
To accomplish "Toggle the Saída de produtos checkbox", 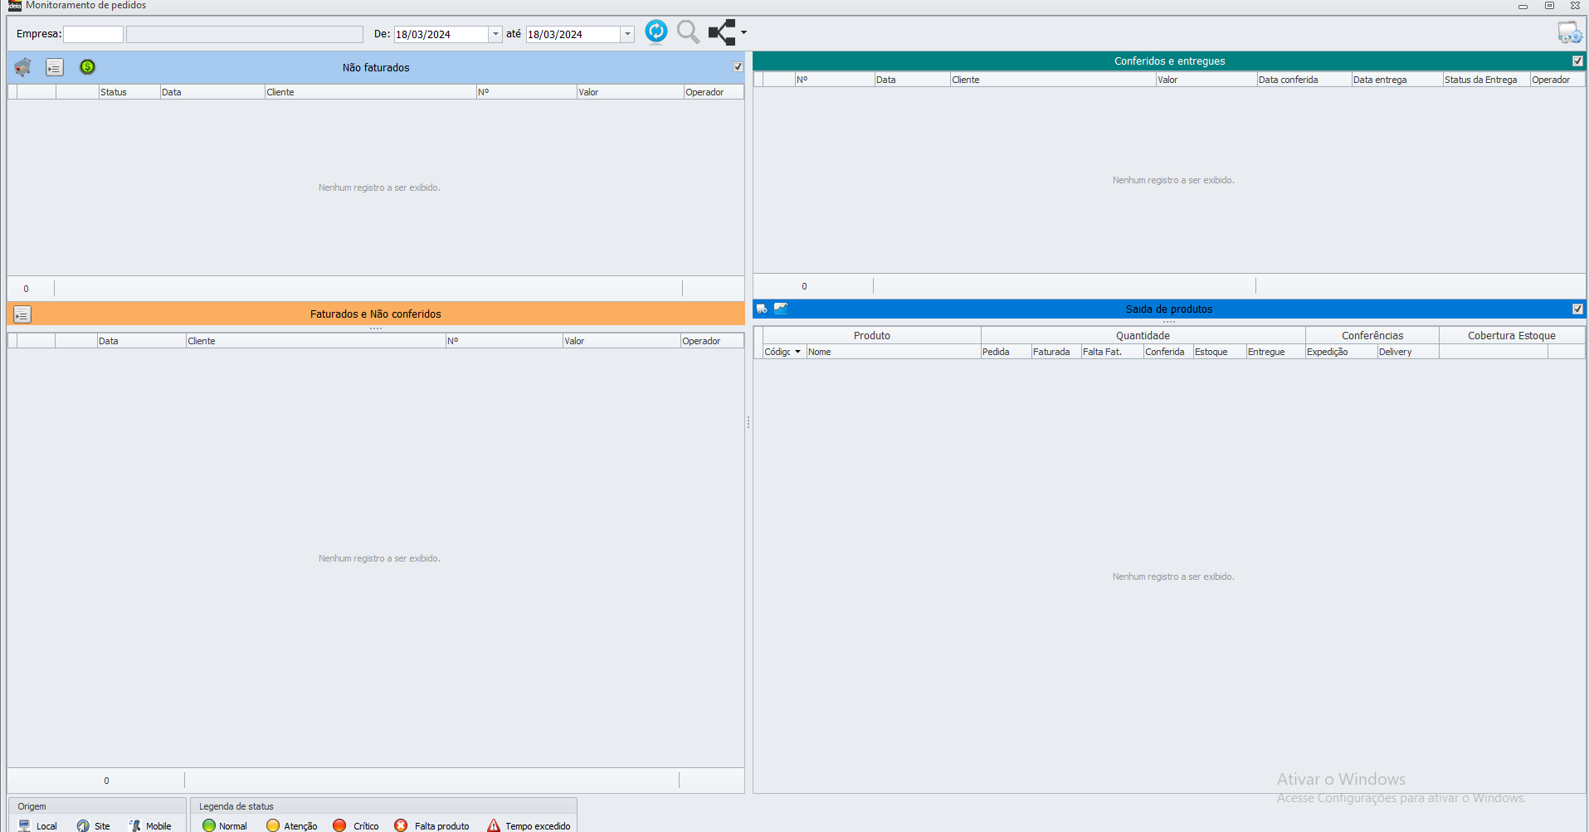I will click(x=1577, y=309).
